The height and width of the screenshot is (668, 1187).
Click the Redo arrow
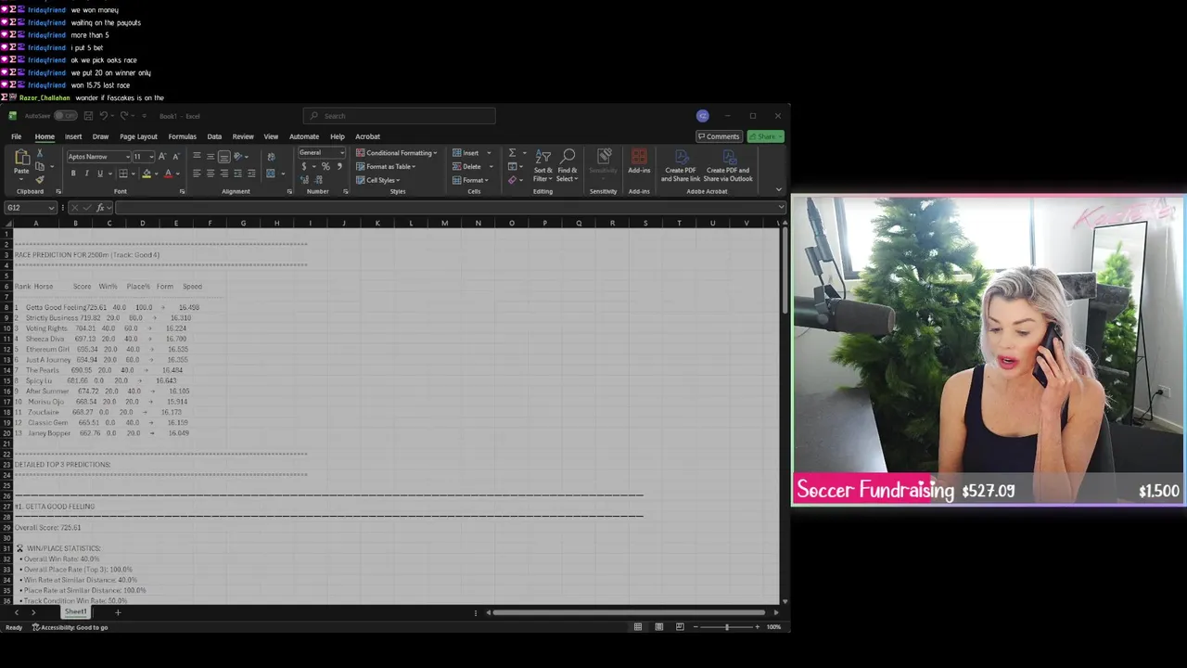[x=123, y=116]
